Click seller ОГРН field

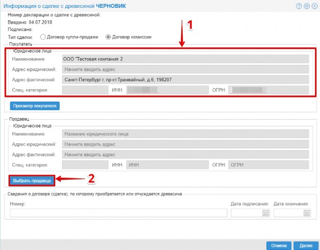[x=269, y=165]
